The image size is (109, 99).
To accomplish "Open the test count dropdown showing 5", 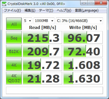I will pyautogui.click(x=28, y=21).
